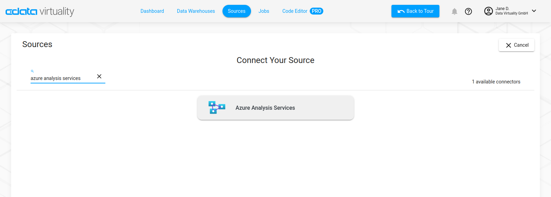The image size is (551, 197).
Task: Cancel the source connection
Action: tap(516, 45)
